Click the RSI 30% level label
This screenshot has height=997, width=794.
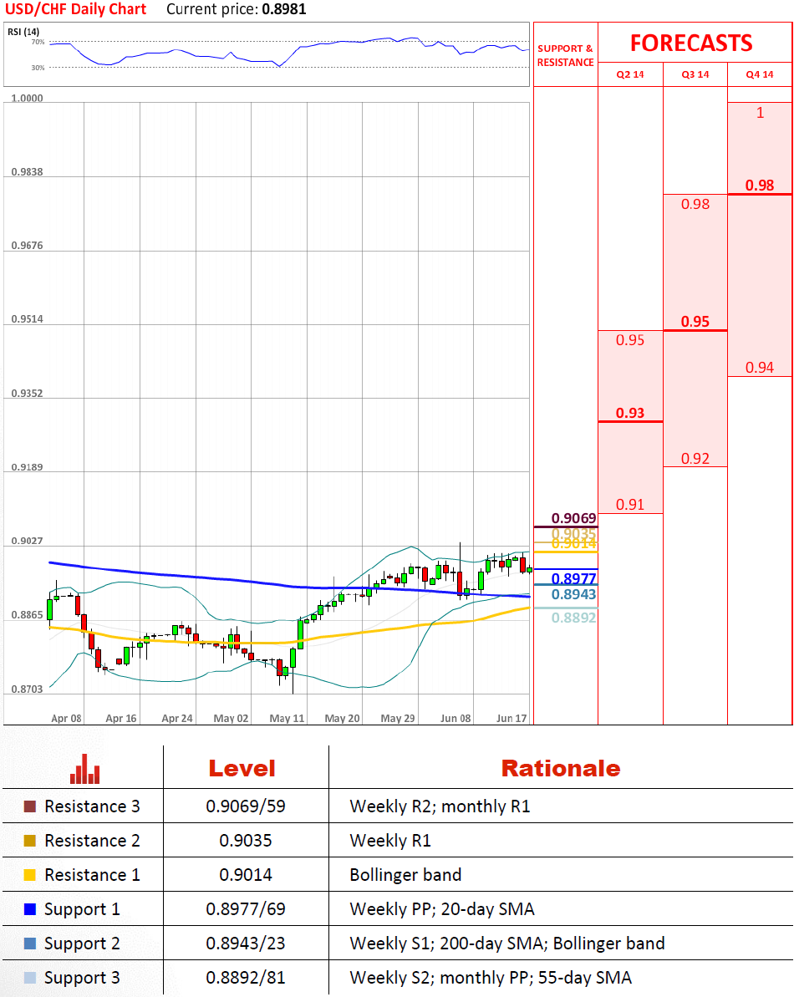38,68
